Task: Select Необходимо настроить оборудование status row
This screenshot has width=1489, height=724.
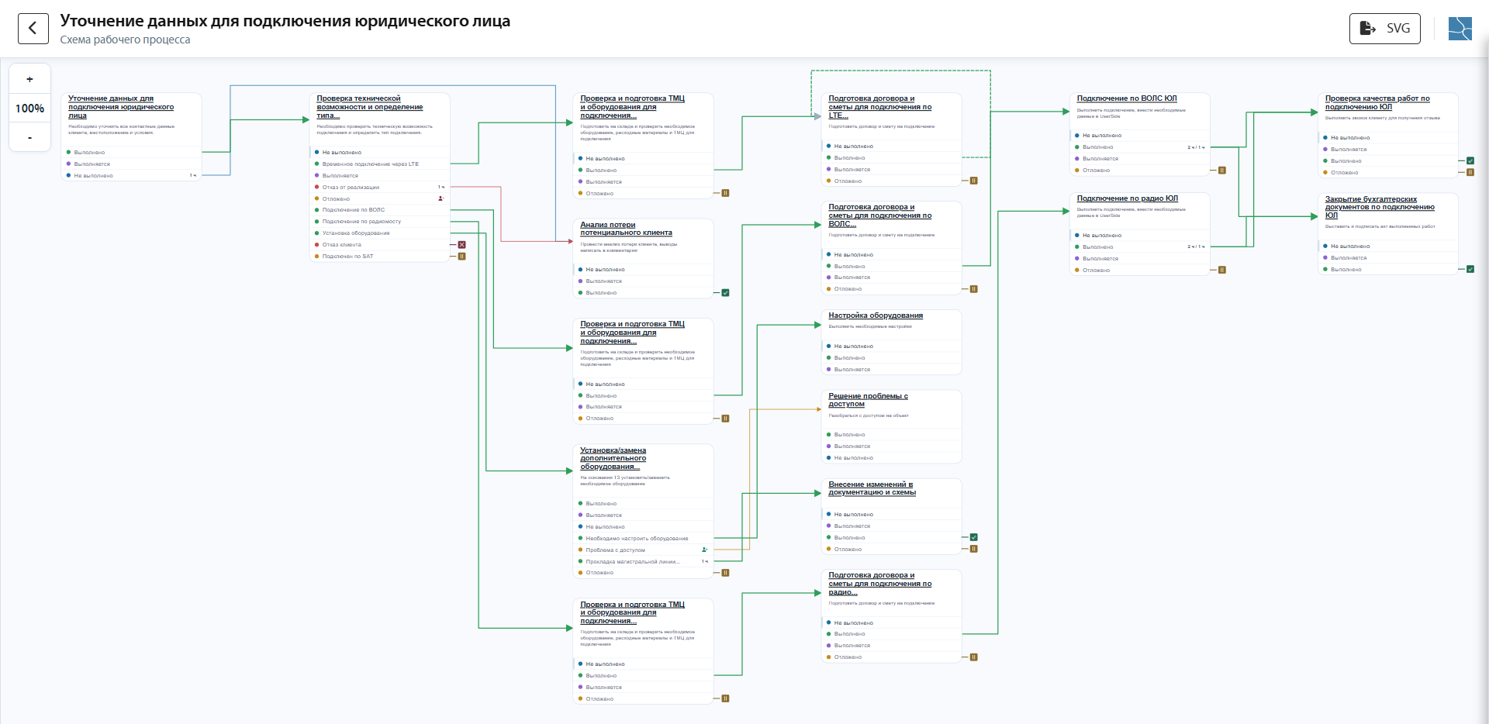Action: coord(644,538)
